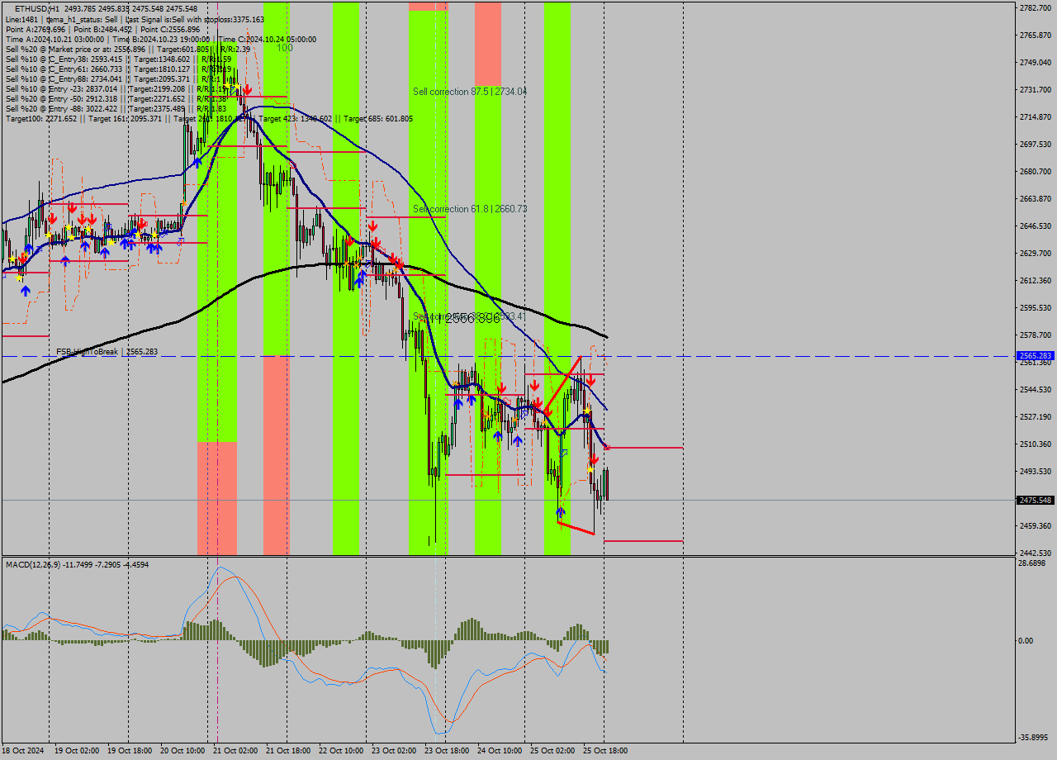
Task: Select the 'Sell %10 @ Entry -23' line
Action: pos(116,88)
